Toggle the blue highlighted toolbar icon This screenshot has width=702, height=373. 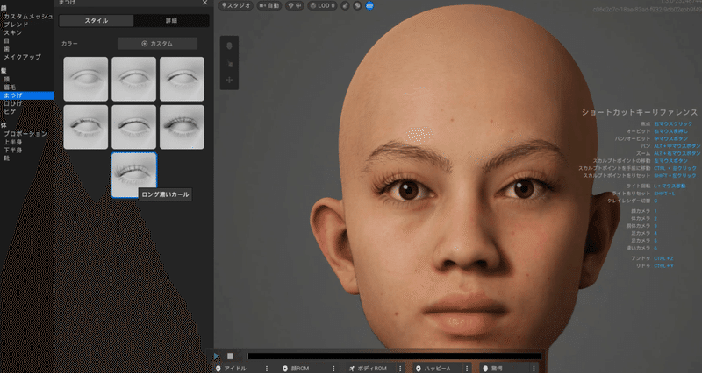pos(369,5)
